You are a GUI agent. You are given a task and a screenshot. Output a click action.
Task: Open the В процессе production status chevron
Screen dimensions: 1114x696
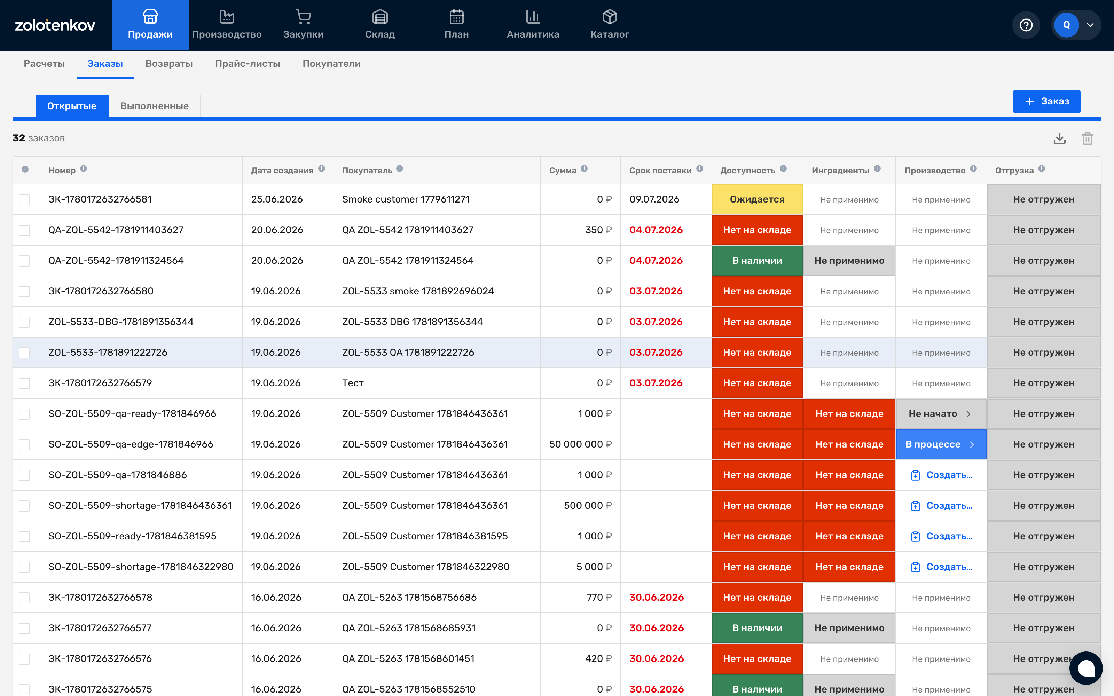coord(972,445)
